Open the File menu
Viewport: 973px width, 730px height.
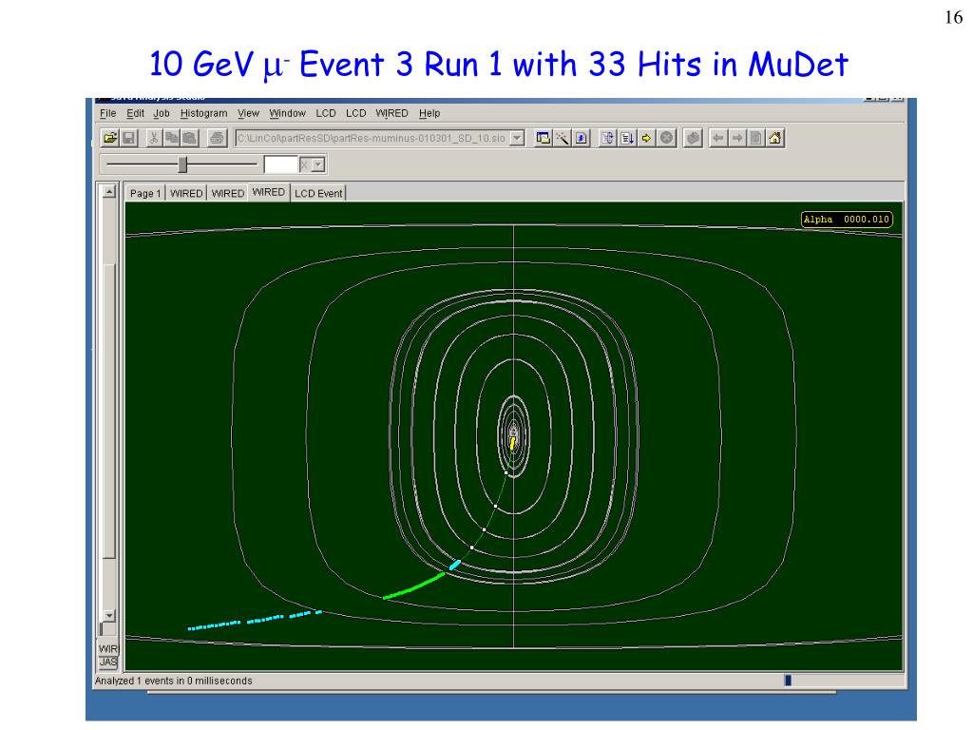[x=108, y=113]
